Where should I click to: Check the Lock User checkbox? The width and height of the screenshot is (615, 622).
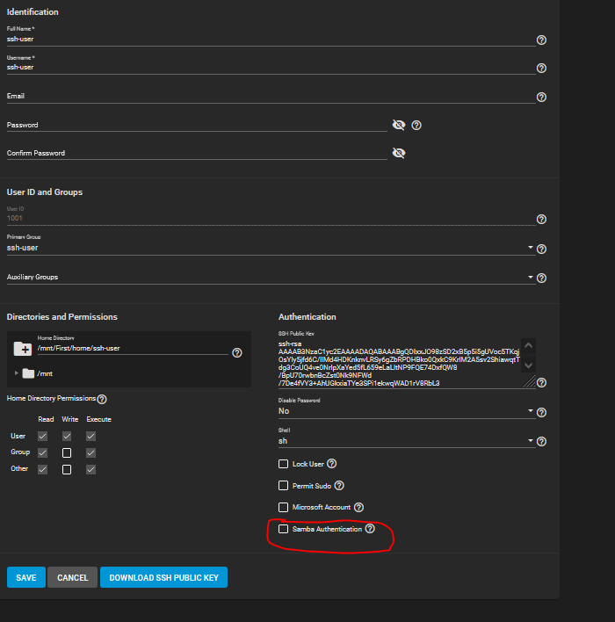pyautogui.click(x=283, y=464)
